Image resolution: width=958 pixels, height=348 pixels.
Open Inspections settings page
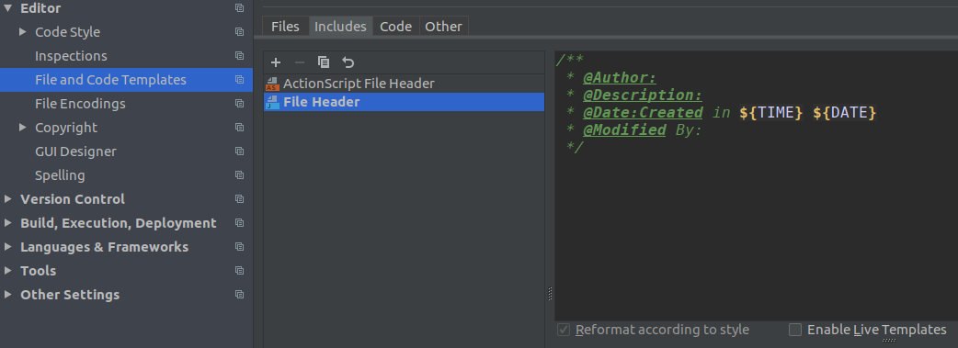pos(71,56)
